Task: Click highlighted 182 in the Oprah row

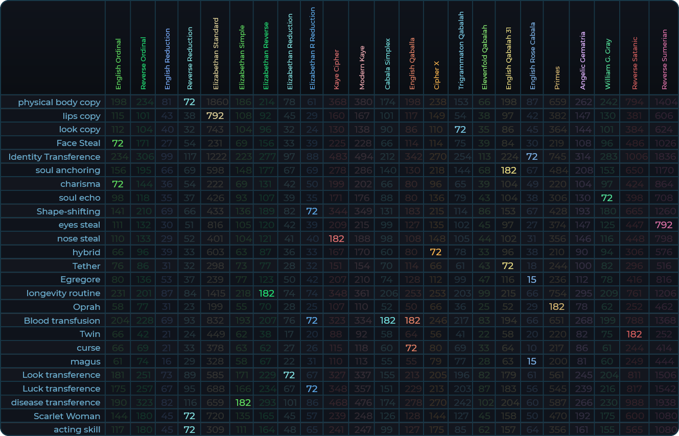Action: point(556,307)
